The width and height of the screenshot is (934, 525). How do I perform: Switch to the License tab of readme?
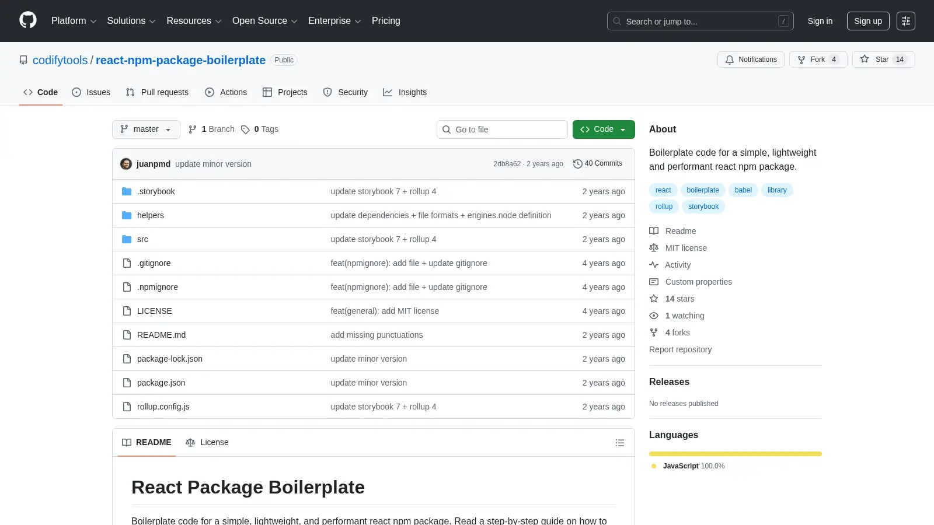(207, 443)
